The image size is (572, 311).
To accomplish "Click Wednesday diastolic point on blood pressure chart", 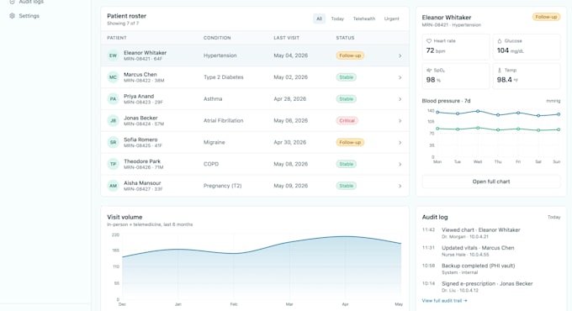I will click(x=478, y=128).
